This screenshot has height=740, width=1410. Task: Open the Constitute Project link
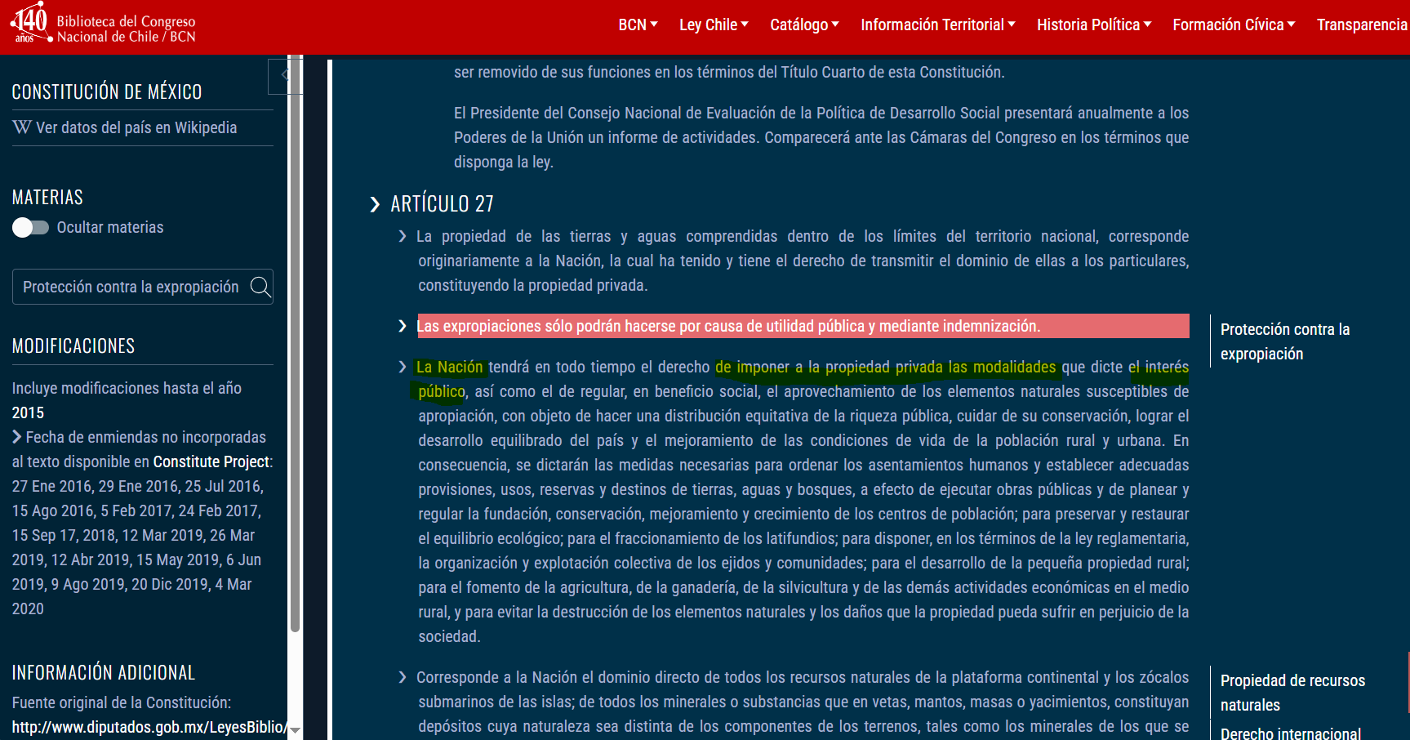tap(211, 461)
